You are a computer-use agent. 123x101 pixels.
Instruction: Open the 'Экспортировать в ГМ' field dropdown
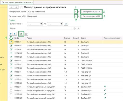pos(76,16)
